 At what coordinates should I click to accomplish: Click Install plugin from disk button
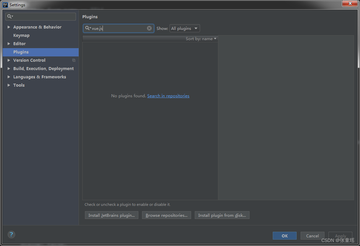[x=222, y=215]
